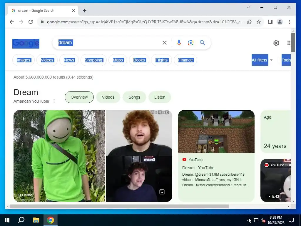The height and width of the screenshot is (226, 301).
Task: Open File Explorer from the taskbar
Action: [36, 220]
